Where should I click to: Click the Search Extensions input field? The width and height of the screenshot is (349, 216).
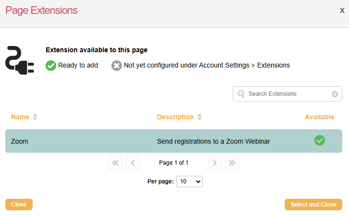[288, 94]
